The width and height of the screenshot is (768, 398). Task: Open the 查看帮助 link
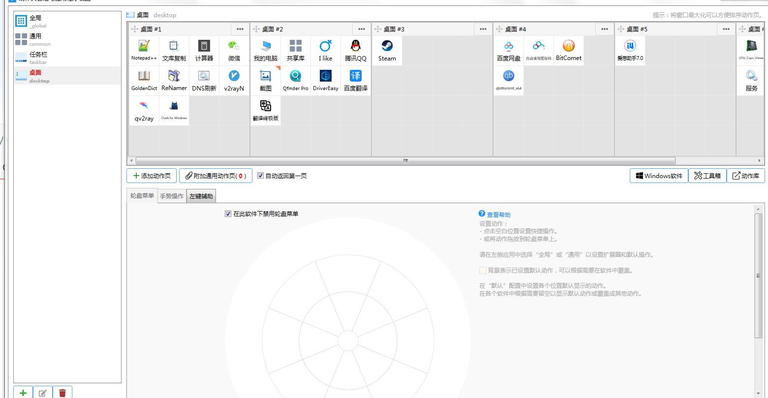coord(498,214)
